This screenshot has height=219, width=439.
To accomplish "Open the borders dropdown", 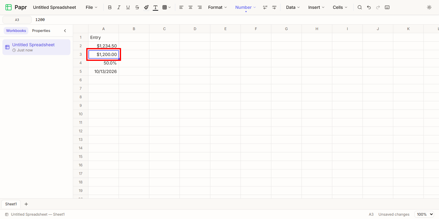I will 166,7.
